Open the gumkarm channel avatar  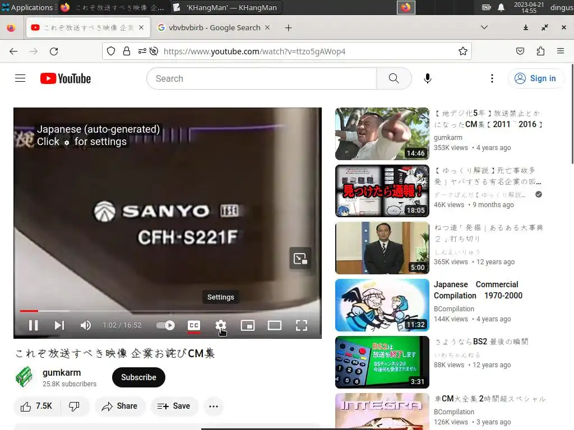[x=24, y=377]
